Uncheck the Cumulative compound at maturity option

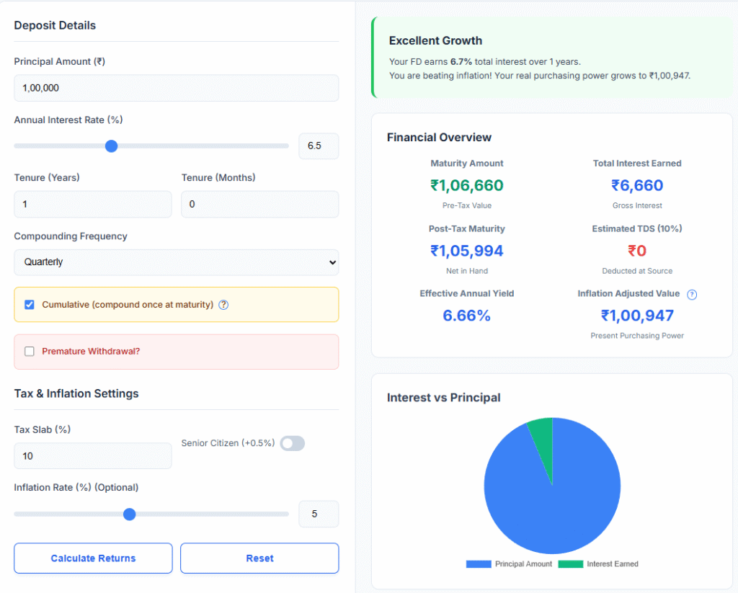click(x=28, y=304)
